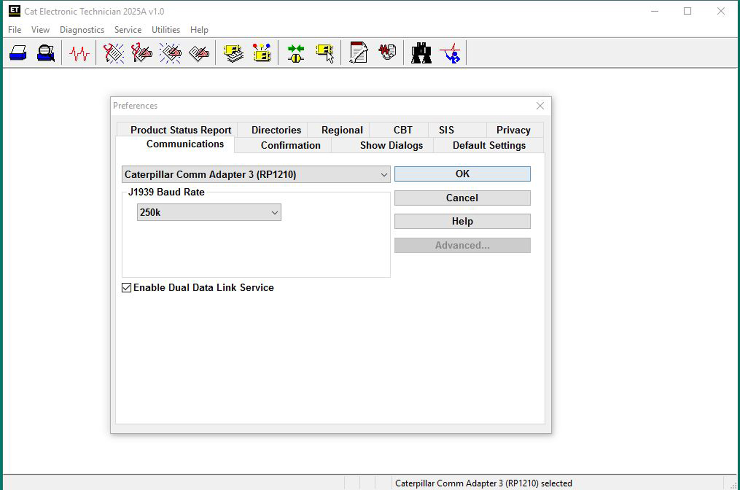Switch to the Directories tab
Viewport: 740px width, 490px height.
[276, 130]
